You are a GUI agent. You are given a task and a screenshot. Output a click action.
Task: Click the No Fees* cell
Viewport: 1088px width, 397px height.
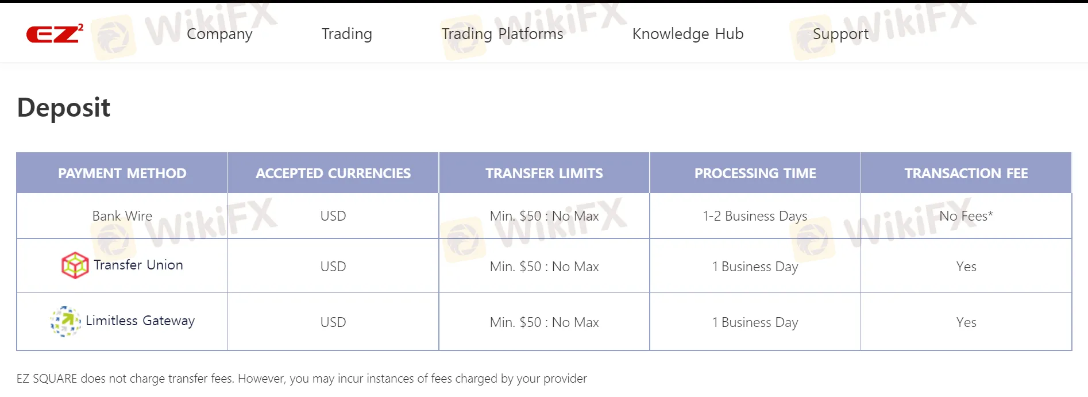[966, 216]
